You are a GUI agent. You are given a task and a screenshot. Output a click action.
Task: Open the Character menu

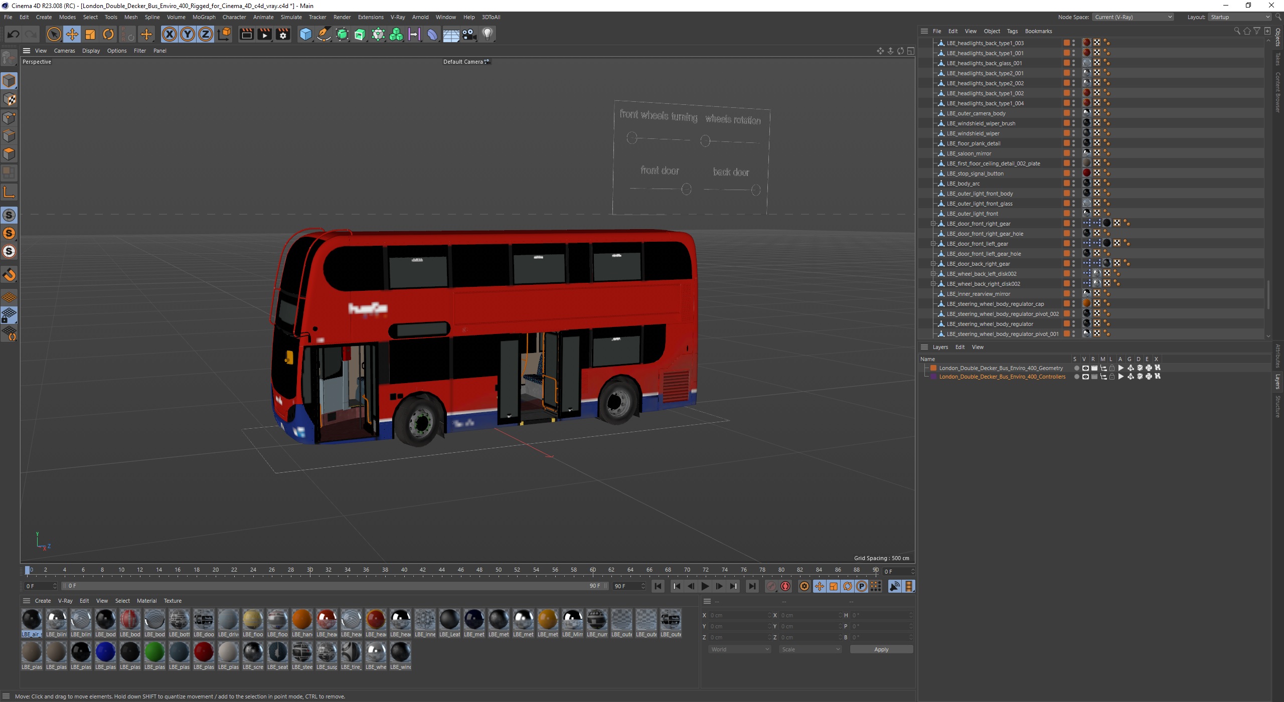click(234, 17)
